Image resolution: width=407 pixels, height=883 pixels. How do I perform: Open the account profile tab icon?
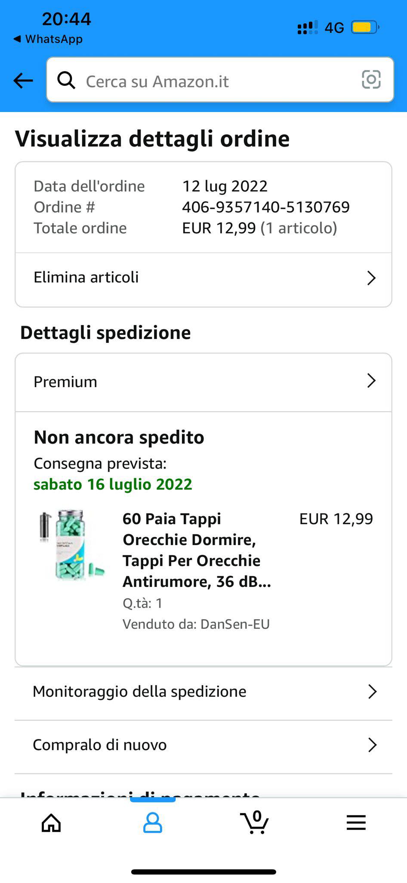(152, 823)
